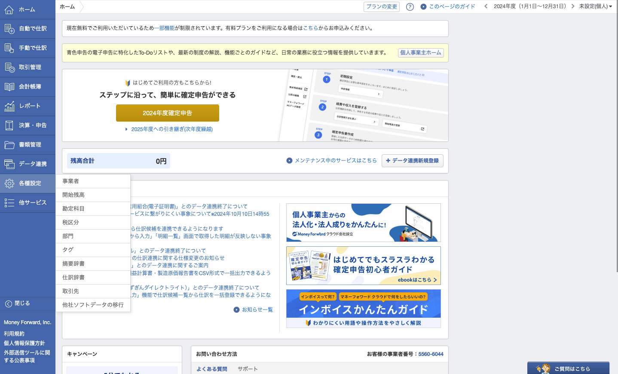Open the インボイスかんたんガイド banner
Image resolution: width=618 pixels, height=374 pixels.
(364, 309)
